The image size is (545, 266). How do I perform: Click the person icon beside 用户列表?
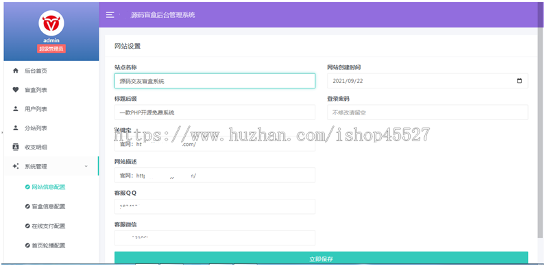[15, 109]
